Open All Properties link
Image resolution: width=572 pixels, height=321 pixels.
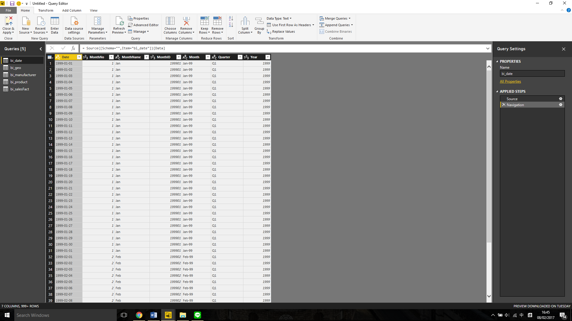pyautogui.click(x=510, y=81)
